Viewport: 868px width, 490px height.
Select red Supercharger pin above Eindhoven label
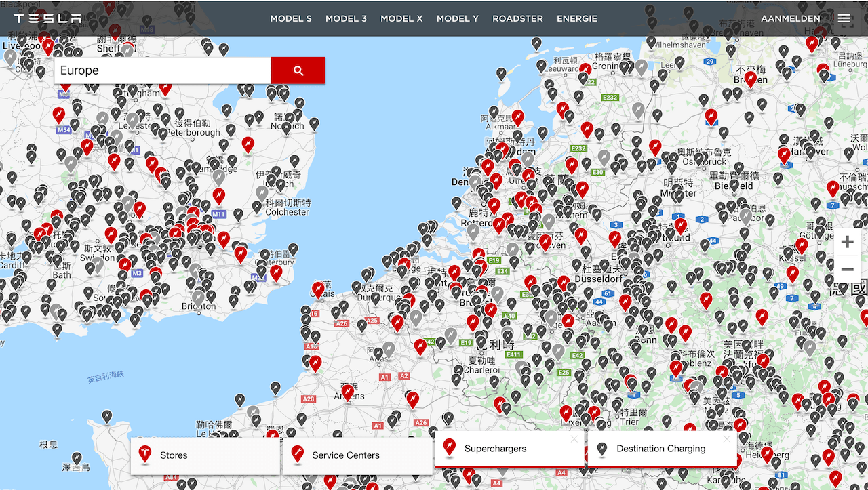(x=545, y=243)
